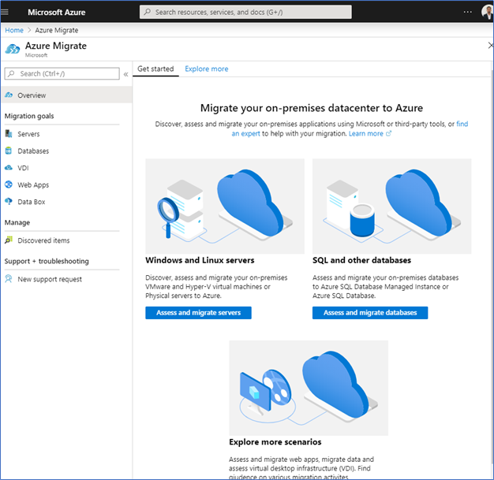Open the user account avatar

click(x=487, y=12)
